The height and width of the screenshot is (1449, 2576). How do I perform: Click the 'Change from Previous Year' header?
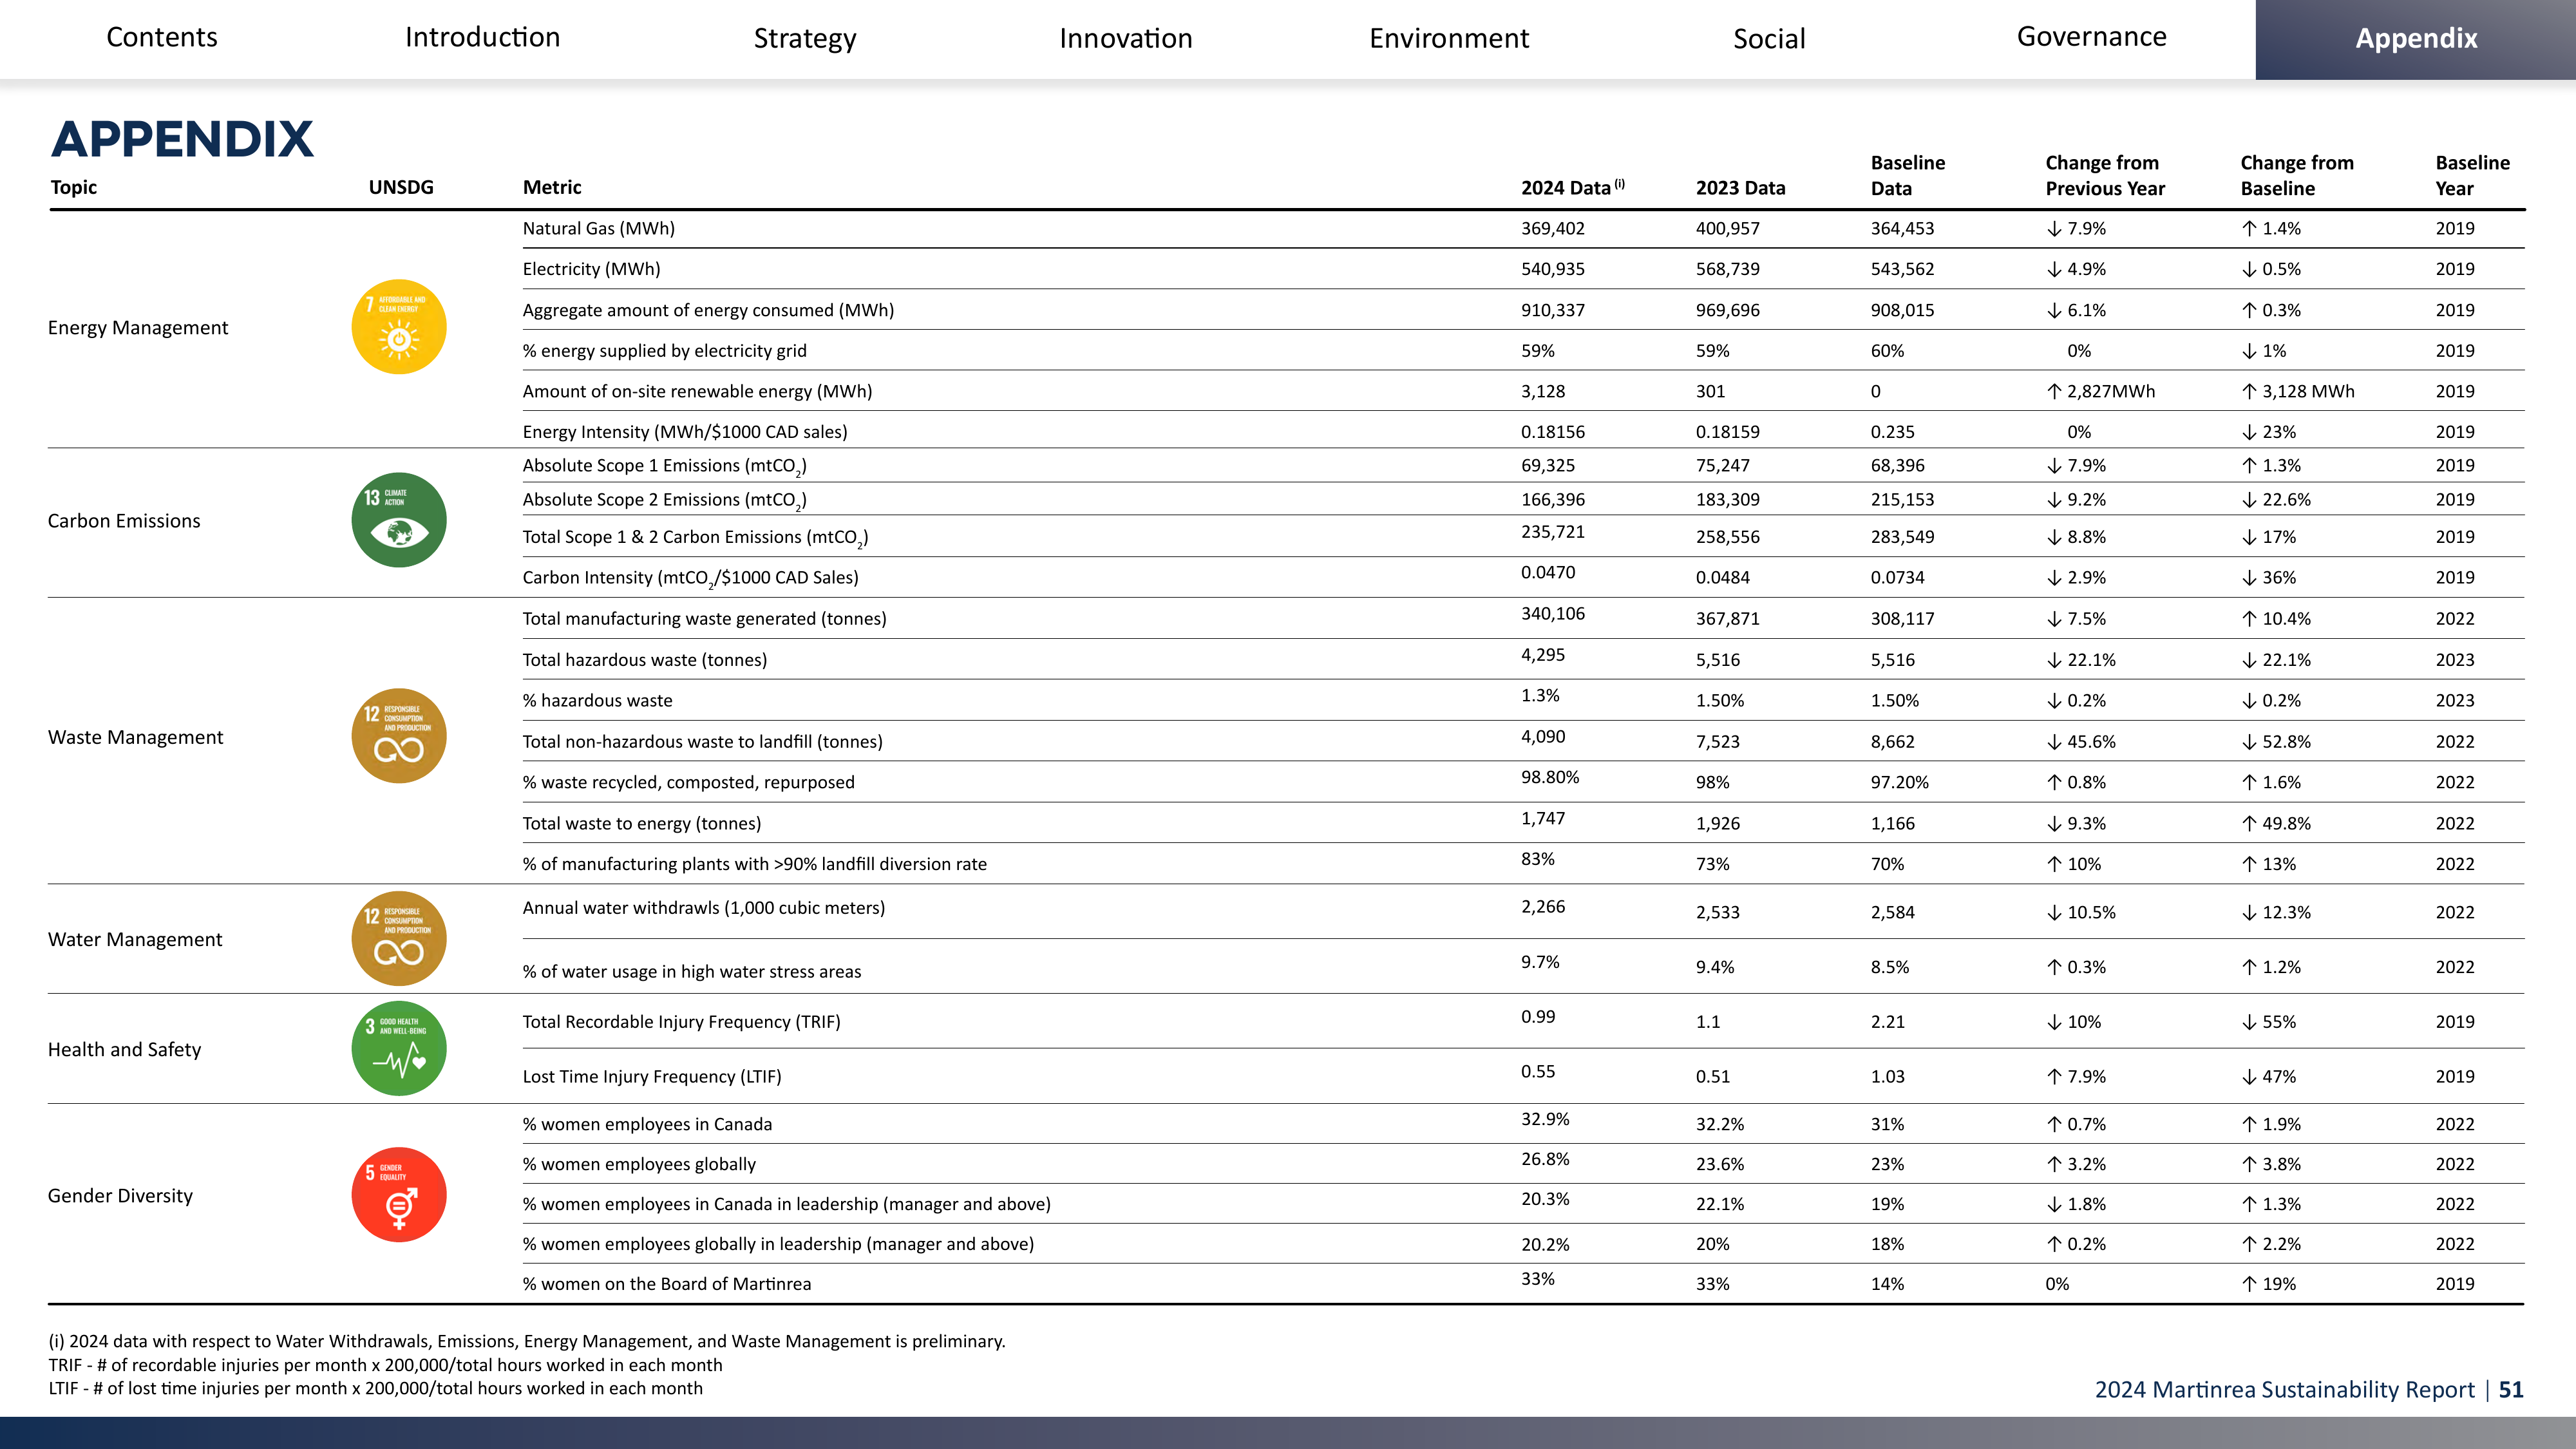click(x=2105, y=175)
